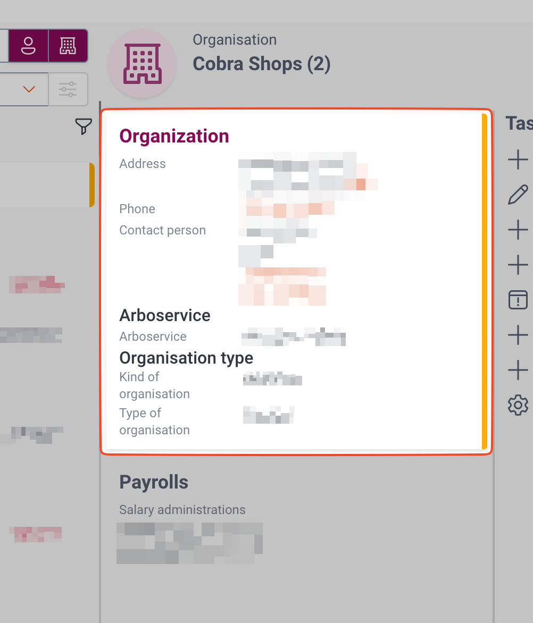Click the large organisation building avatar
533x623 pixels.
(142, 64)
